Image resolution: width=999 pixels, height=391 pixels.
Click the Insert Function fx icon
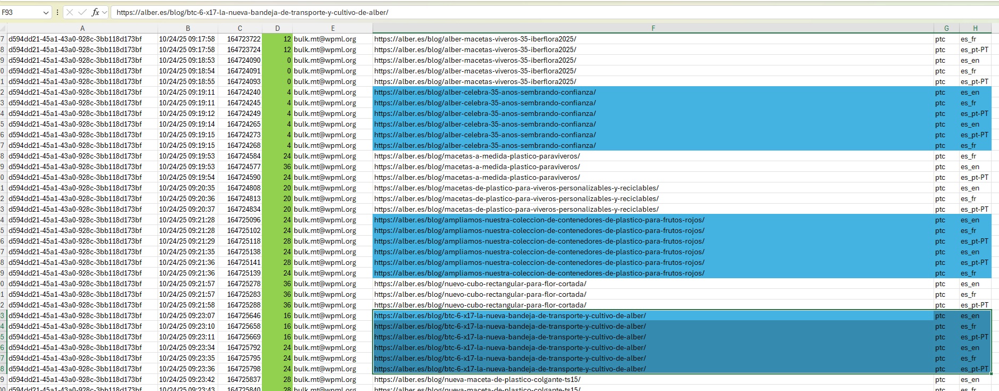[95, 12]
